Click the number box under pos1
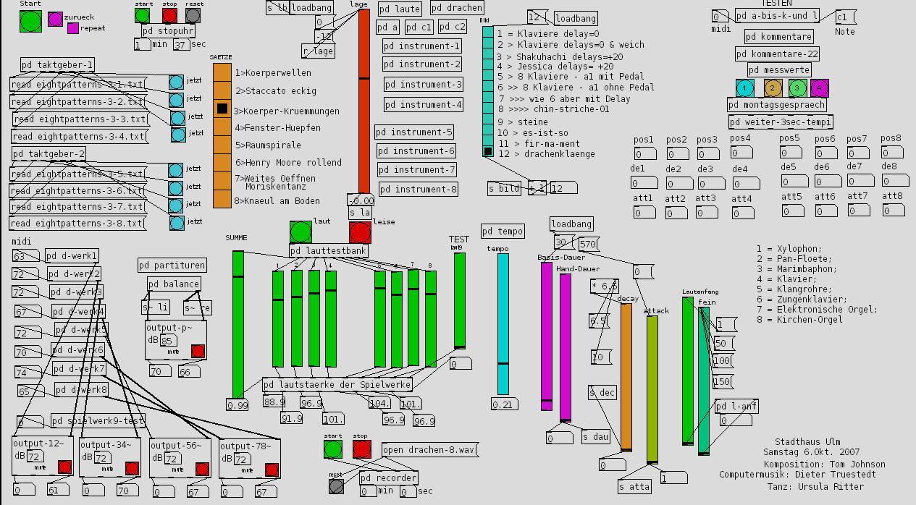 644,154
